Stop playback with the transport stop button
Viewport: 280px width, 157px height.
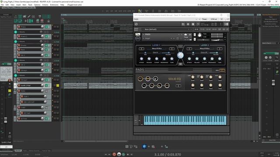pyautogui.click(x=128, y=154)
